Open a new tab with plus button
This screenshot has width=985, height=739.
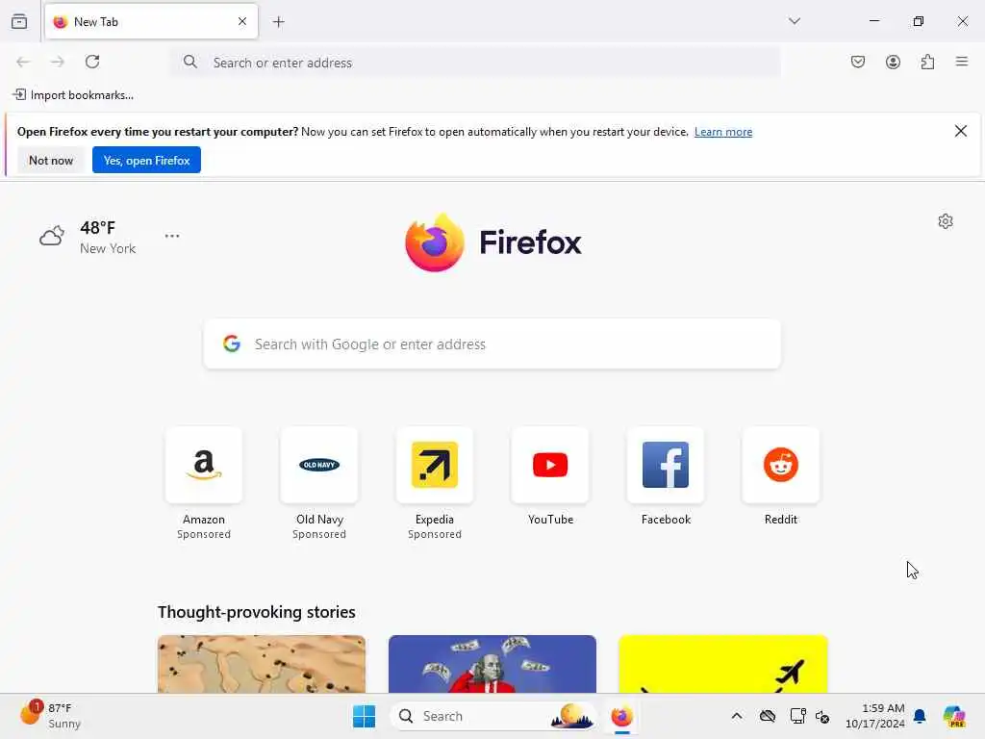pyautogui.click(x=279, y=22)
